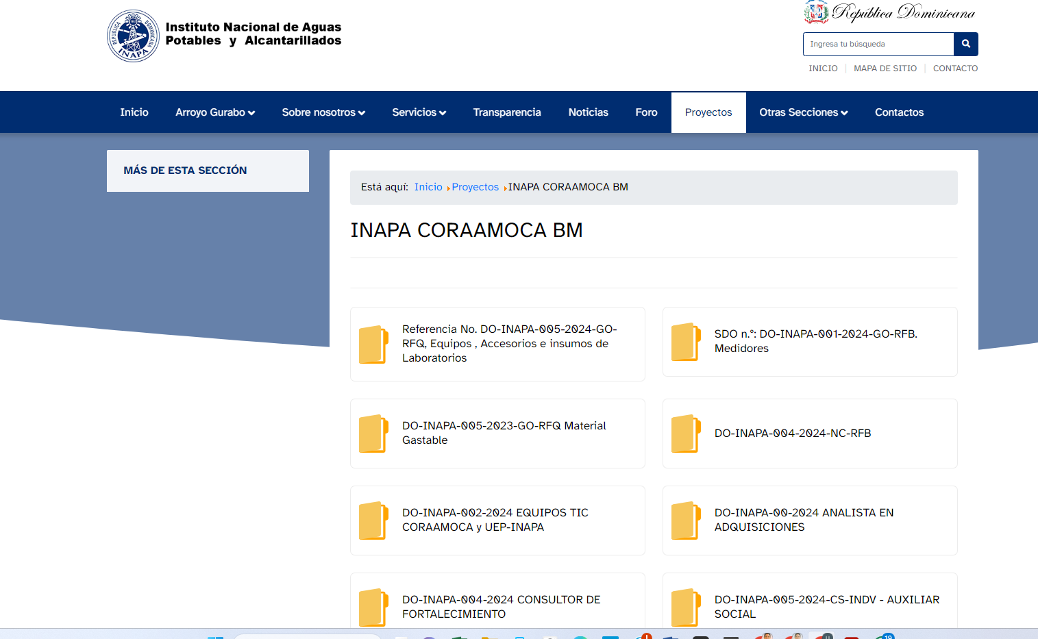Open folder icon for DO-INAPA-005-2024-GO-RFQ Laboratorios
The image size is (1038, 639).
373,344
